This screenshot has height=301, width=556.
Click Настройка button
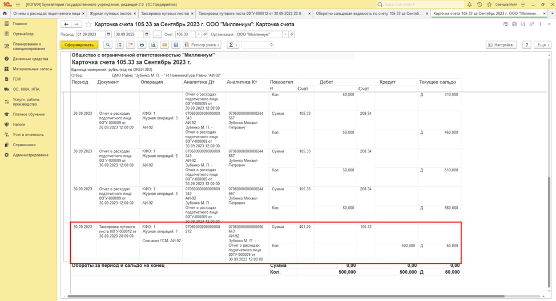tap(501, 45)
